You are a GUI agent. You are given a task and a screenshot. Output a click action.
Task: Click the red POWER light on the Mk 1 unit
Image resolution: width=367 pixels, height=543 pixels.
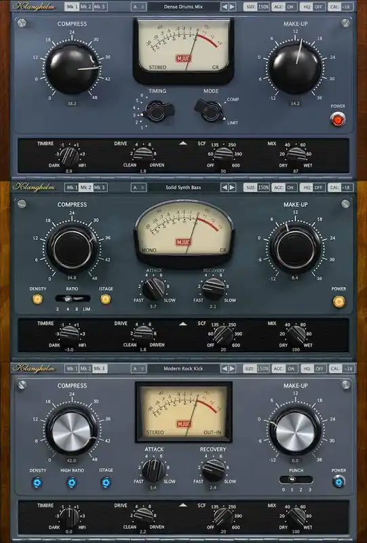tap(338, 120)
